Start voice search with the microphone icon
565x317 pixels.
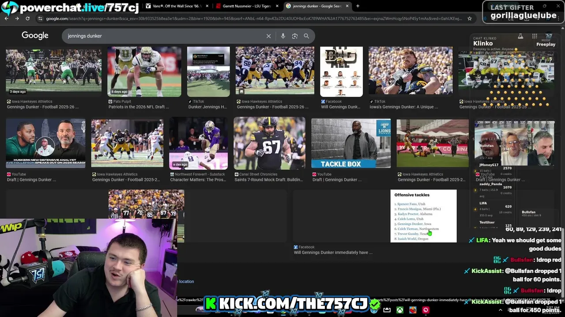(x=283, y=36)
